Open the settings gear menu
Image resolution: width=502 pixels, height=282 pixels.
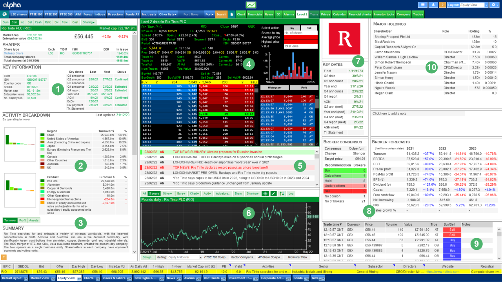pos(494,5)
